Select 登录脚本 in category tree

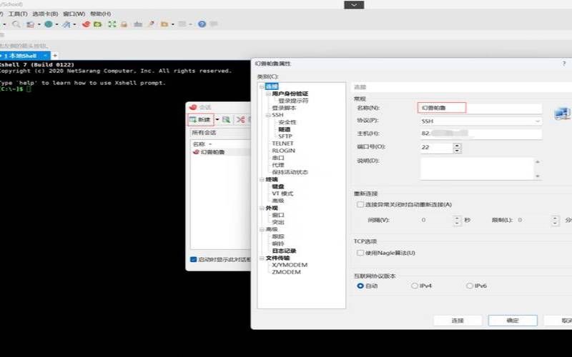[x=284, y=109]
